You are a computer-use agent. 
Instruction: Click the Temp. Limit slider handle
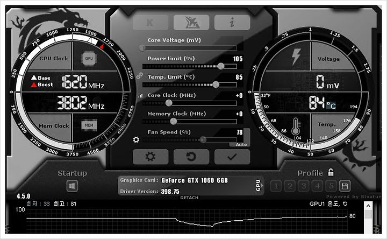tap(216, 85)
